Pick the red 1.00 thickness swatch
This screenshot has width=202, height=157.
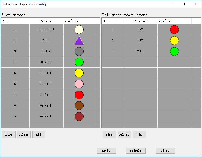pyautogui.click(x=174, y=30)
